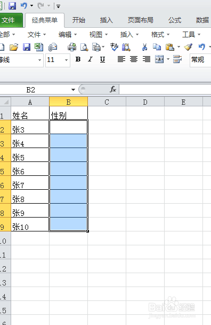Switch to the 数据 tab

click(x=202, y=20)
